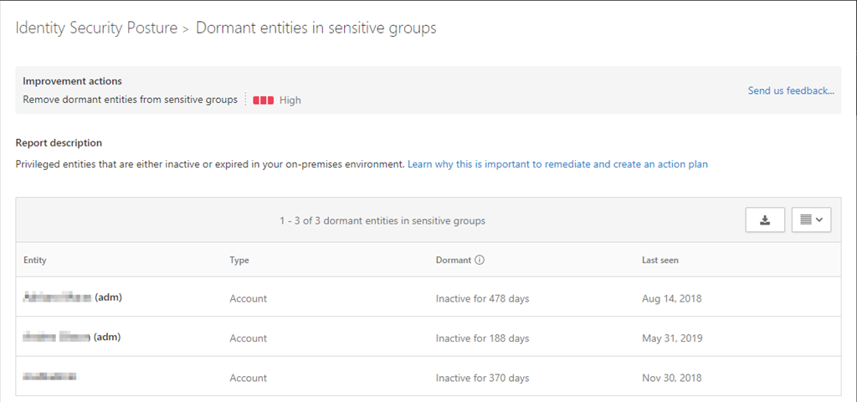Image resolution: width=857 pixels, height=402 pixels.
Task: Sort by the Type column header
Action: click(239, 260)
